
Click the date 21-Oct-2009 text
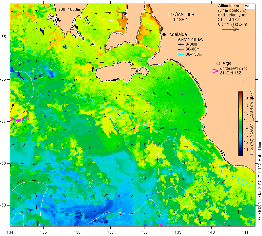point(181,14)
